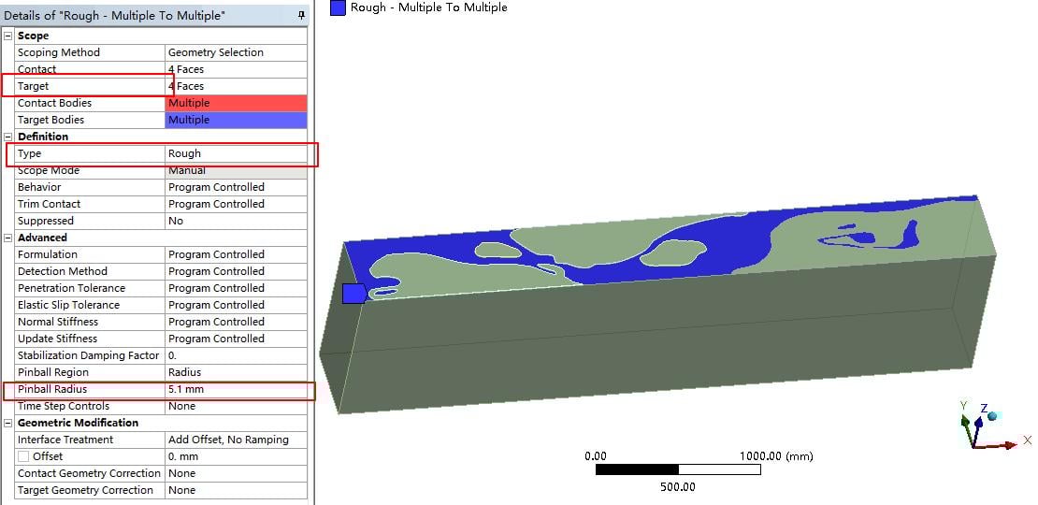Select the Target 4 Faces field
Screen dimensions: 1038x505
click(236, 86)
